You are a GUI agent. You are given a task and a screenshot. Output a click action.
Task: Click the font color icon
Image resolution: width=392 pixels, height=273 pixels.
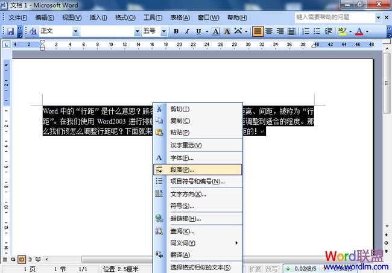coord(359,31)
